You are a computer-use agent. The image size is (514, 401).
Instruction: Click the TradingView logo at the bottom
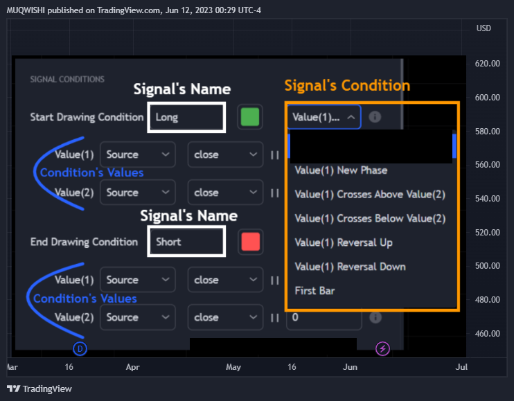coord(39,389)
